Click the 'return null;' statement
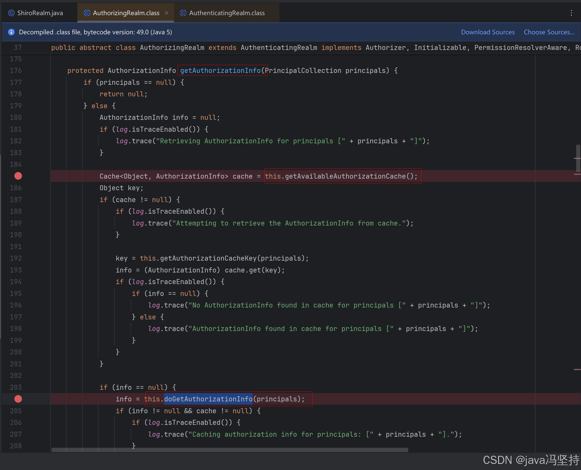The image size is (581, 470). click(x=123, y=94)
